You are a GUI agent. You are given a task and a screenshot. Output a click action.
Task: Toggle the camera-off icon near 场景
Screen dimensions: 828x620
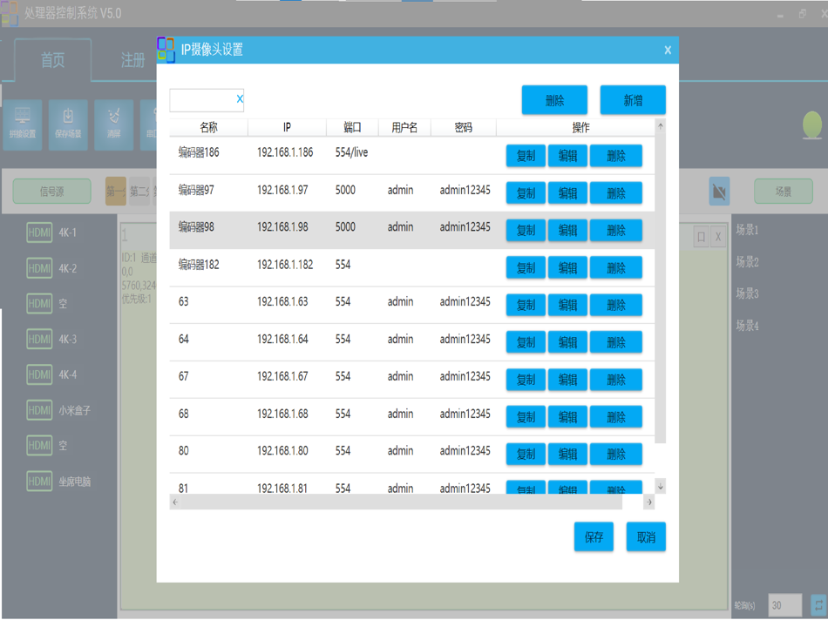click(719, 191)
